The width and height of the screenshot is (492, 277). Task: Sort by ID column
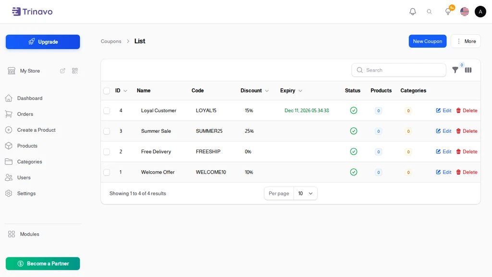pyautogui.click(x=121, y=90)
